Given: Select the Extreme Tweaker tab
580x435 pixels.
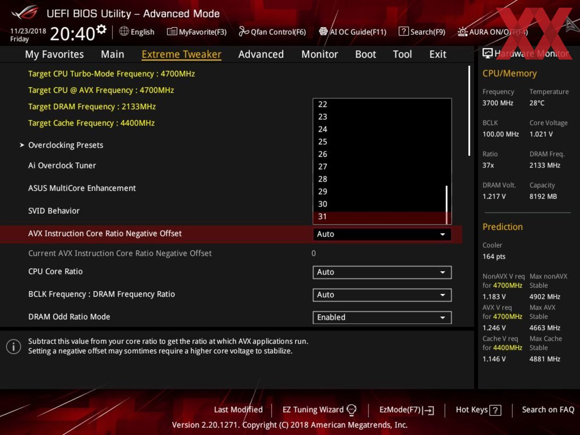Looking at the screenshot, I should pos(181,54).
